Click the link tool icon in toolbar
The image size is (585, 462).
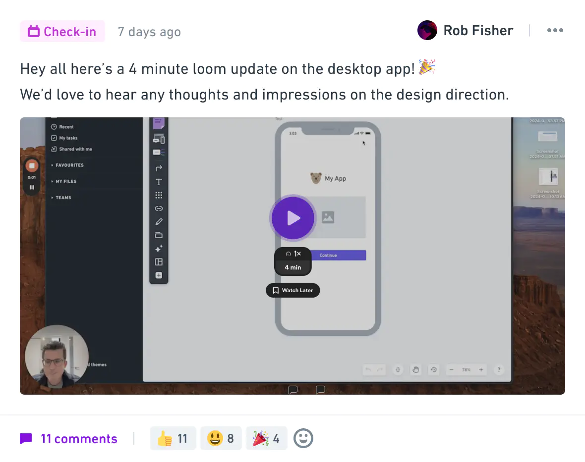pos(159,208)
